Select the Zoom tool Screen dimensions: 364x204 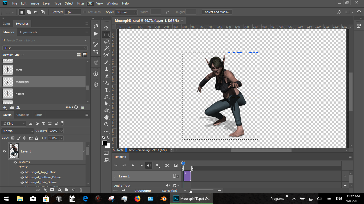pos(106,124)
